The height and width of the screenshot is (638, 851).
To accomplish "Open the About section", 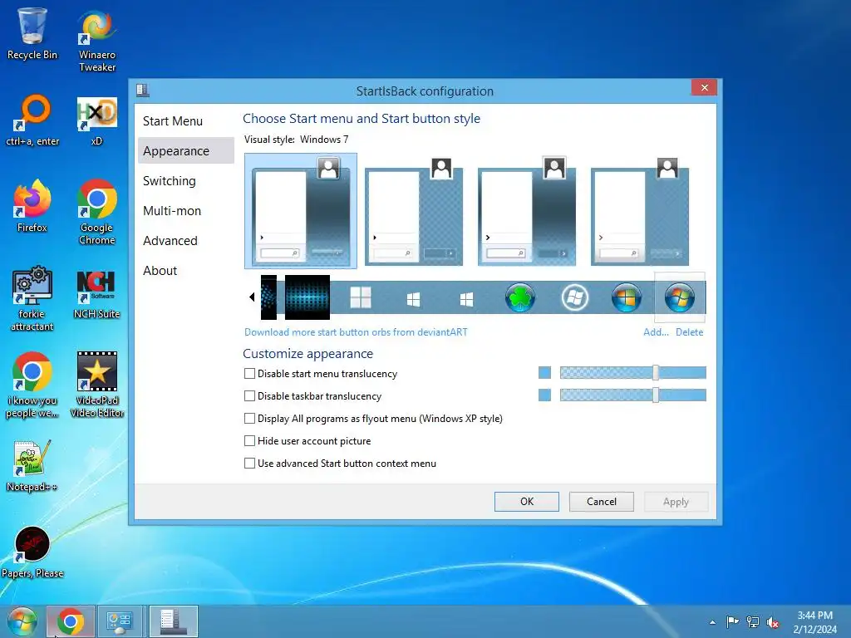I will (x=185, y=270).
